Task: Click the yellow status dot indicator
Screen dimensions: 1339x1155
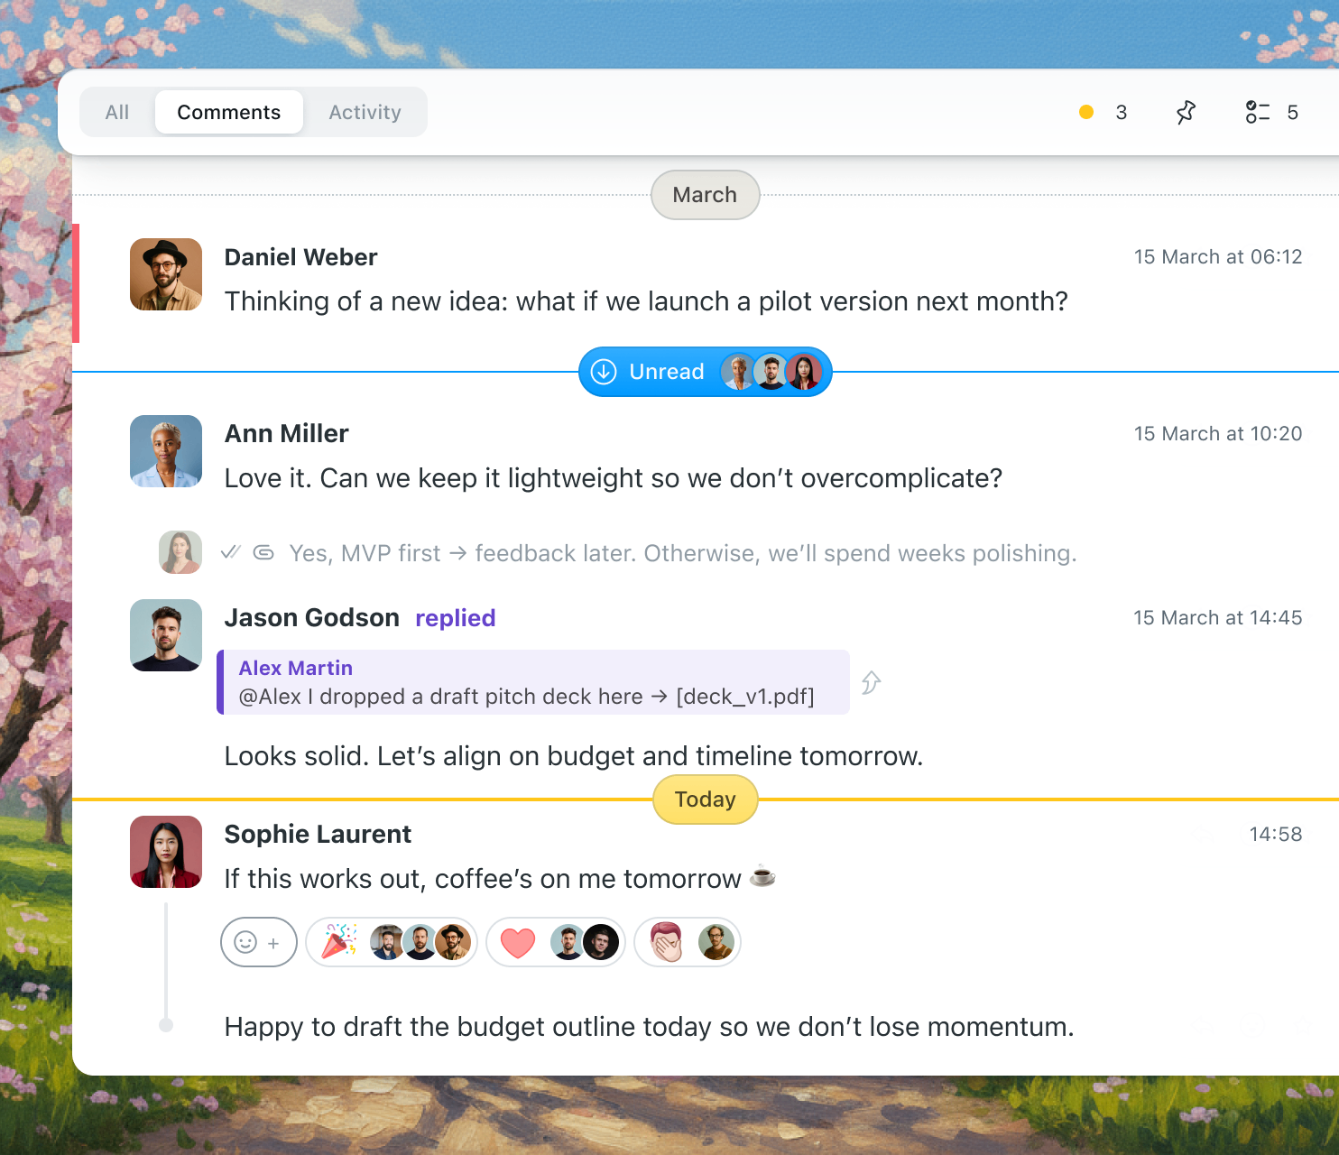Action: pos(1086,112)
